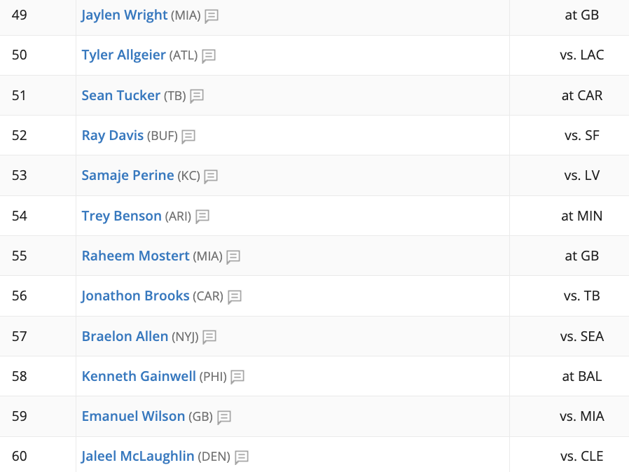Open the comment icon for Samaje Perine
Screen dimensions: 629x472
(x=211, y=176)
